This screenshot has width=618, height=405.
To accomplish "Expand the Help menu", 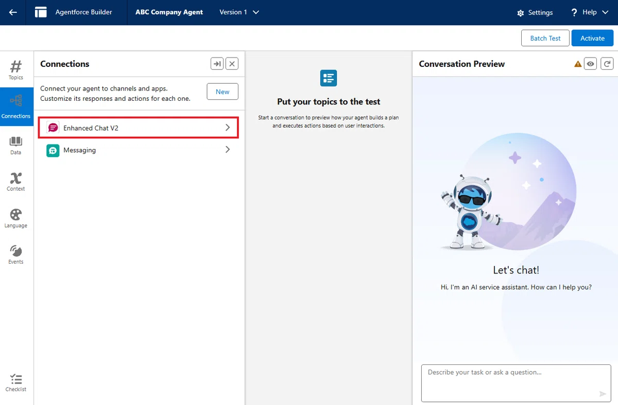I will [590, 12].
